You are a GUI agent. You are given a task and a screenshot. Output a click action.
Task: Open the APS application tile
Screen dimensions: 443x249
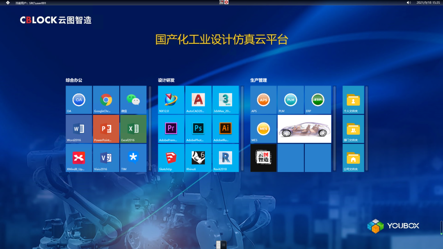click(263, 100)
